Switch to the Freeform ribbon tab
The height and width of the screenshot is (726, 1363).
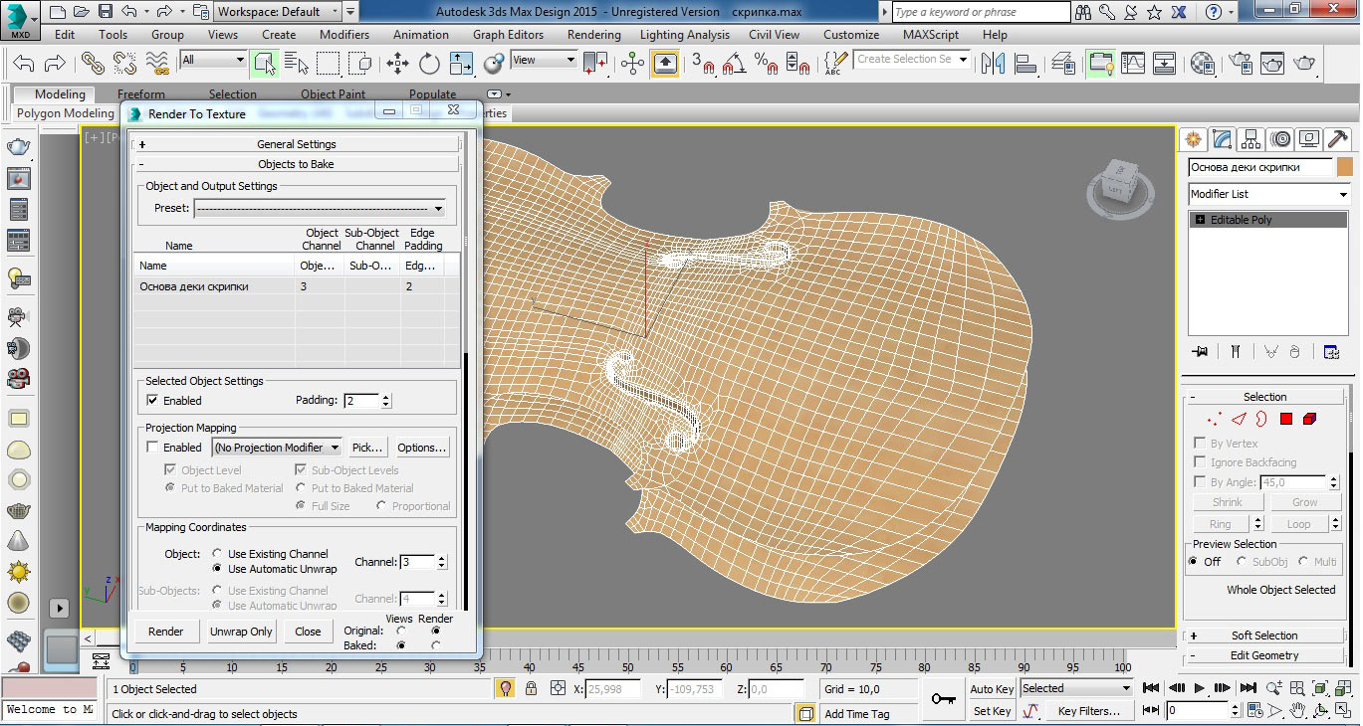(x=141, y=94)
